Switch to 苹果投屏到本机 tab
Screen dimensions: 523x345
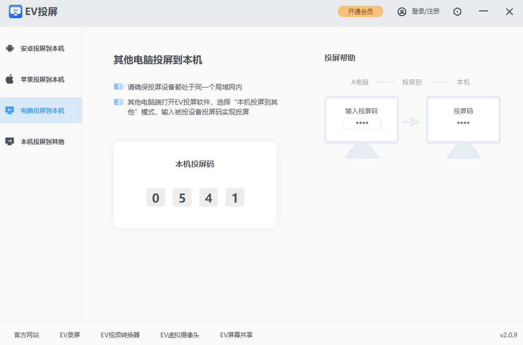pos(43,79)
